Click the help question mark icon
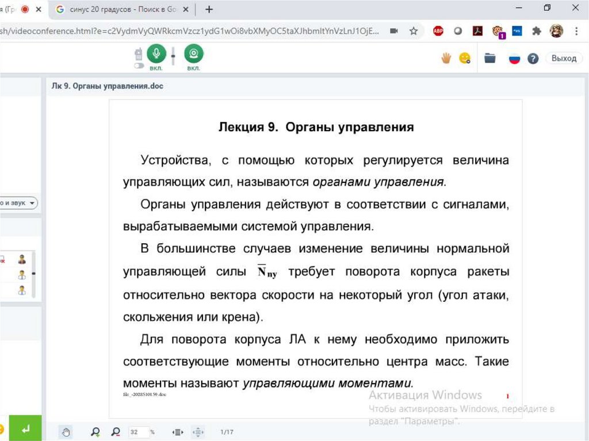 click(x=533, y=58)
